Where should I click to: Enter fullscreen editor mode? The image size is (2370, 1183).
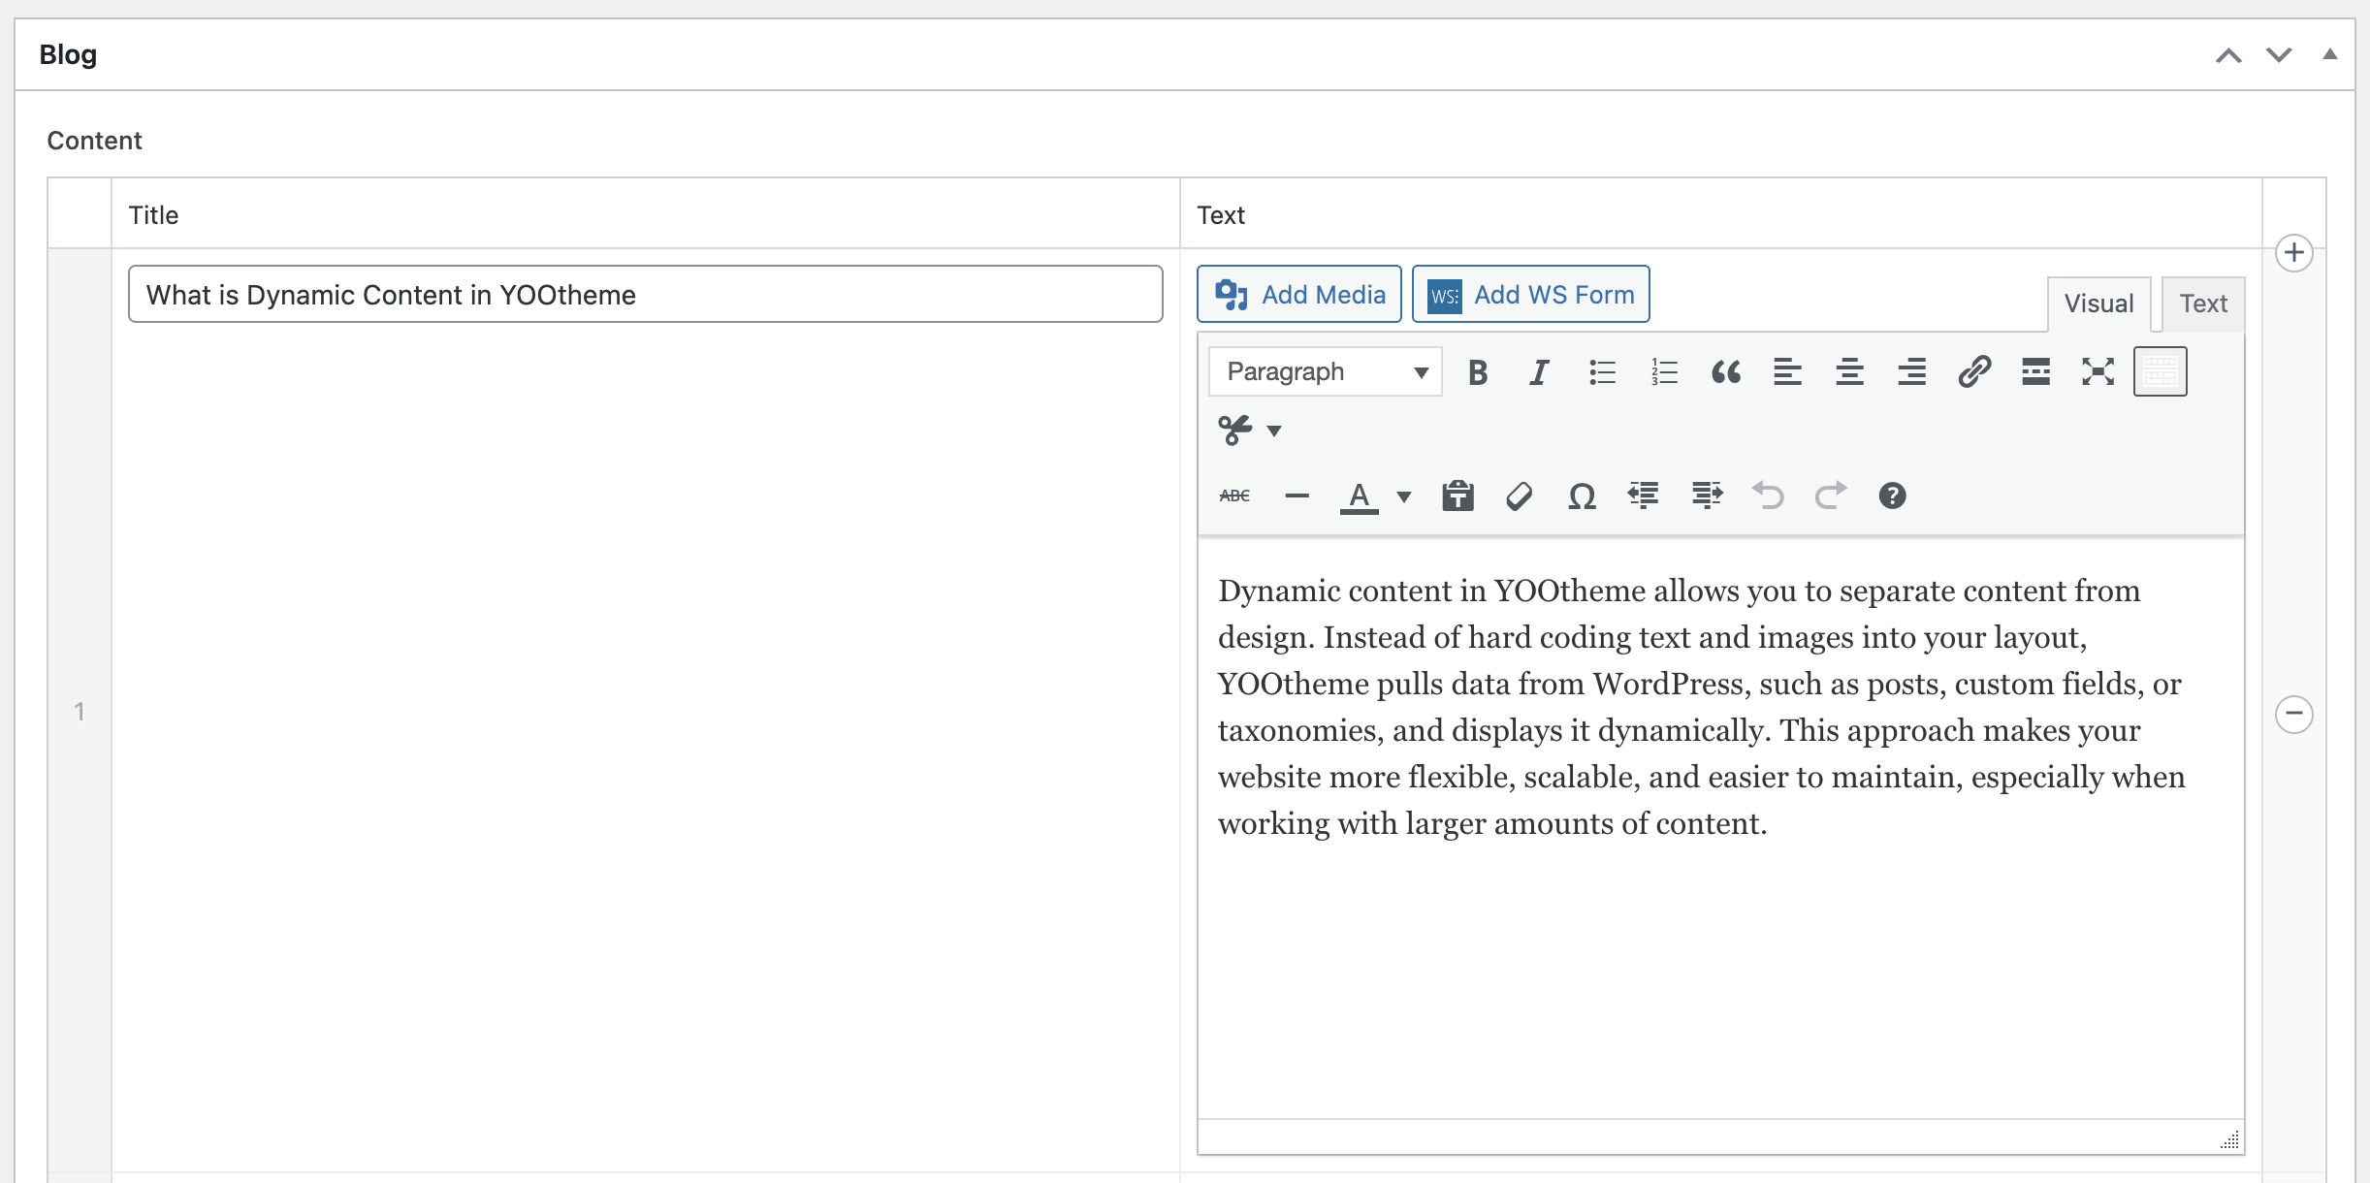[x=2098, y=372]
